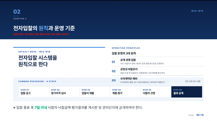Screen dimensions: 217x121
Task: Click the 모든 선정 방식 공통 note
Action: tap(193, 81)
